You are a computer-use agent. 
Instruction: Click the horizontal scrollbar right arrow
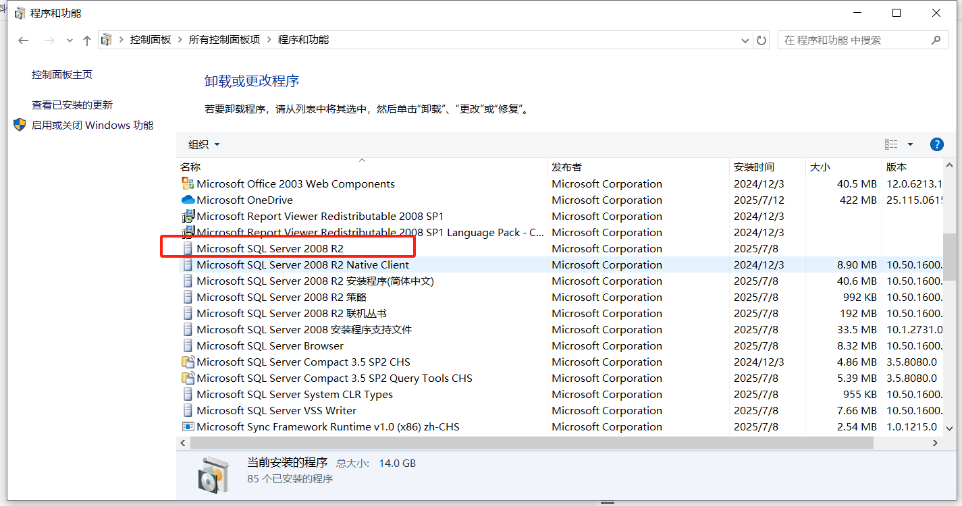coord(936,443)
